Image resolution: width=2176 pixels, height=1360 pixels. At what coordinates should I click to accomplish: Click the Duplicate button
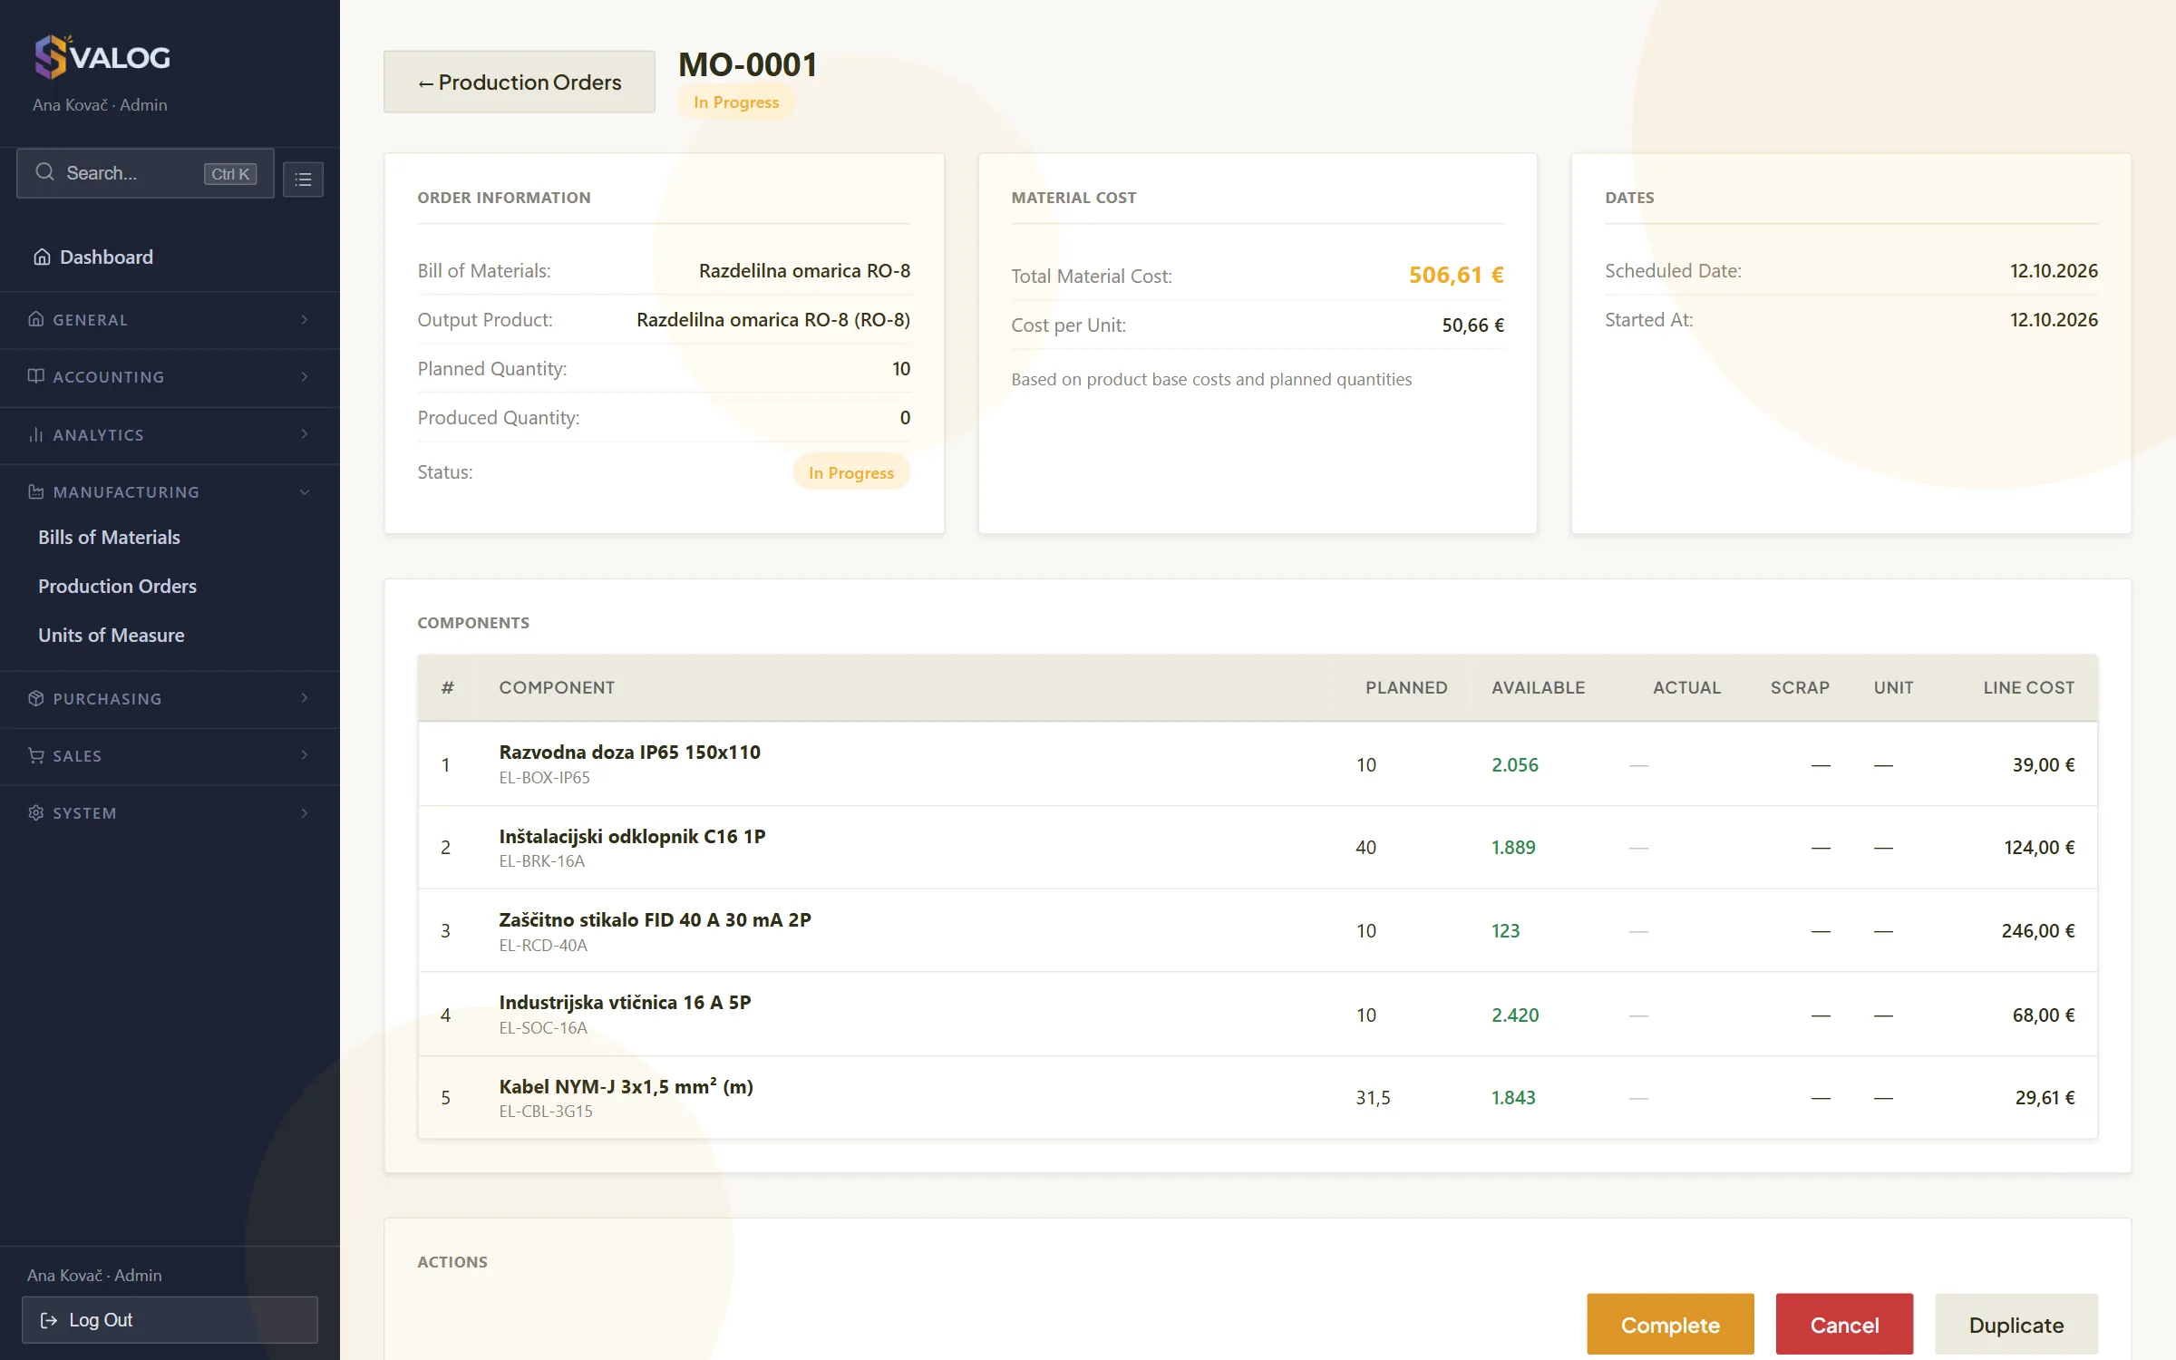2016,1325
